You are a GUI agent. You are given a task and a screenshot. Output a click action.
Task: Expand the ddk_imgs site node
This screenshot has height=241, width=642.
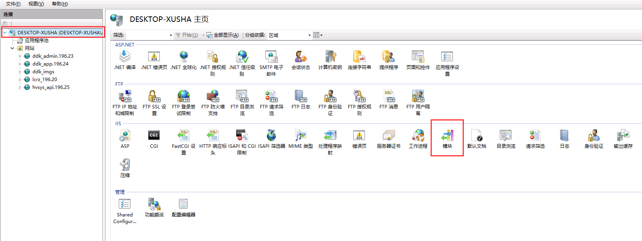click(20, 72)
